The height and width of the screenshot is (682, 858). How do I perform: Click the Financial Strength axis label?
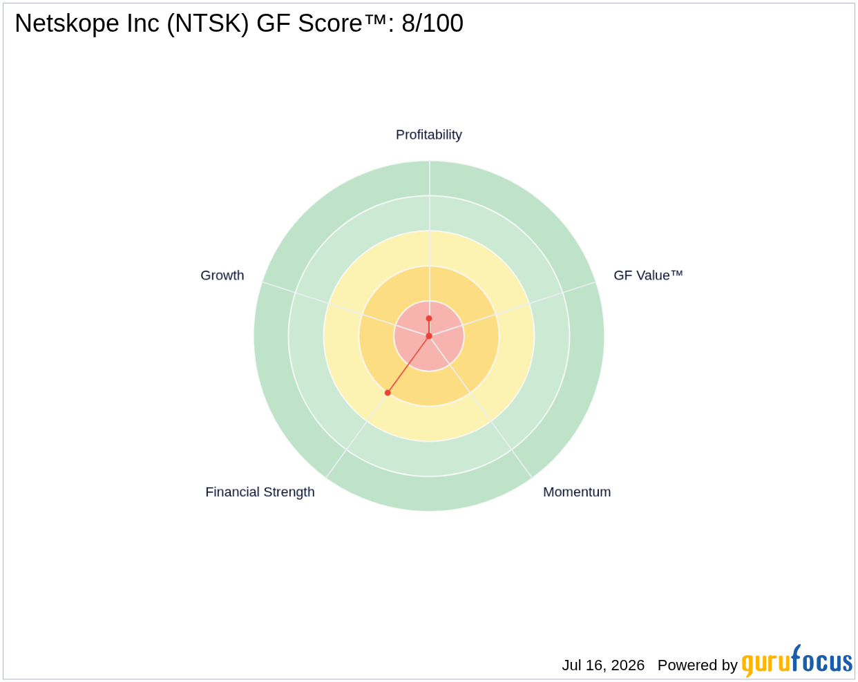(x=260, y=492)
